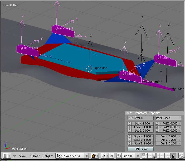Viewport: 185px width, 161px height.
Task: Click the (6) Steer.R frame info text
Action: pyautogui.click(x=19, y=149)
